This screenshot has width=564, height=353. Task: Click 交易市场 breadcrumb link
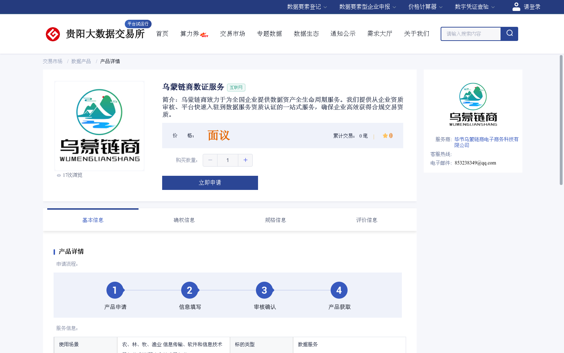pyautogui.click(x=53, y=61)
